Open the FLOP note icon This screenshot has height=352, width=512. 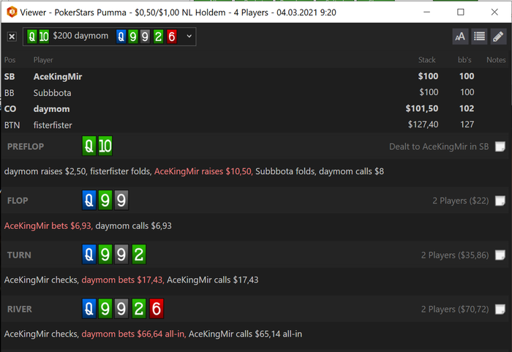(500, 201)
